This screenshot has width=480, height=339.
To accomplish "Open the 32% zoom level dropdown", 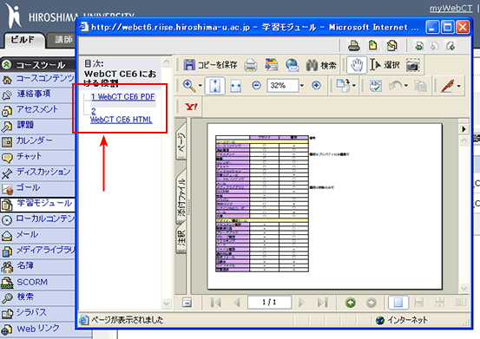I will point(302,86).
